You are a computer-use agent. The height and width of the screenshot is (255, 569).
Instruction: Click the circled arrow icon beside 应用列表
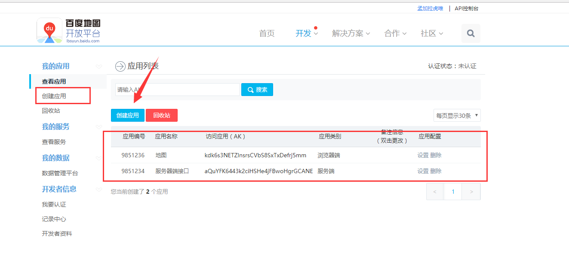pyautogui.click(x=120, y=66)
